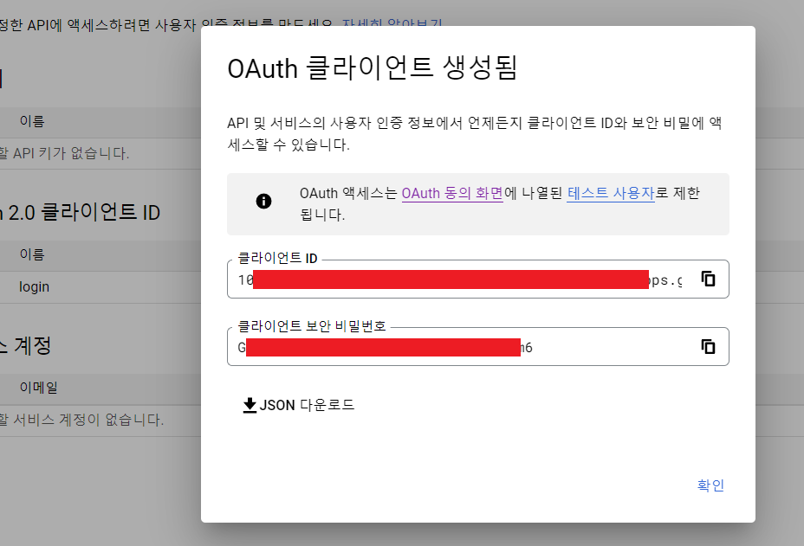This screenshot has height=546, width=804.
Task: Open the login client row in background
Action: pyautogui.click(x=34, y=286)
